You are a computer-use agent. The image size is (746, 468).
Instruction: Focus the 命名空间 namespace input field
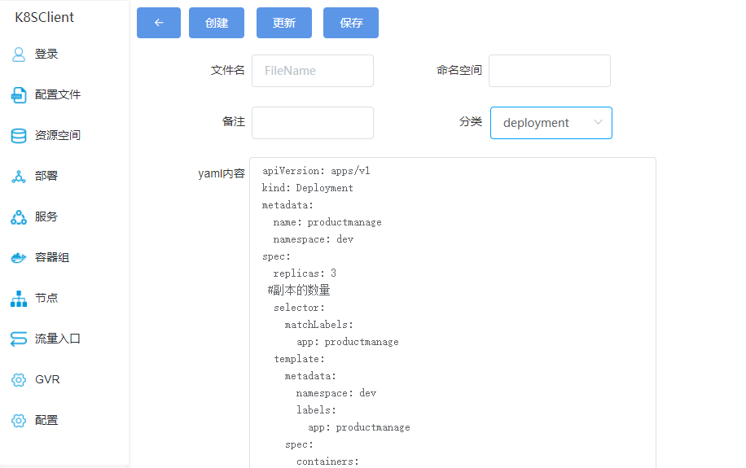pyautogui.click(x=550, y=71)
